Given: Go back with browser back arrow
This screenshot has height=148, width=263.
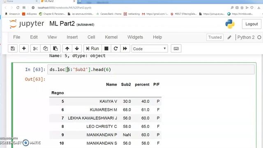Looking at the screenshot, I should pos(5,8).
